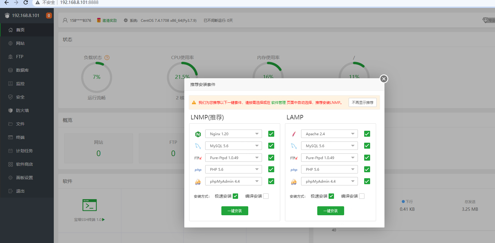Click the phpMyAdmin sailboat icon in LNMP
Viewport: 495px width, 243px height.
pyautogui.click(x=198, y=182)
